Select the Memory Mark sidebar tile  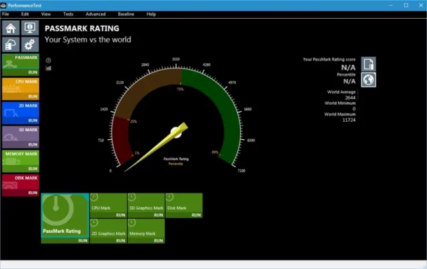tap(21, 158)
